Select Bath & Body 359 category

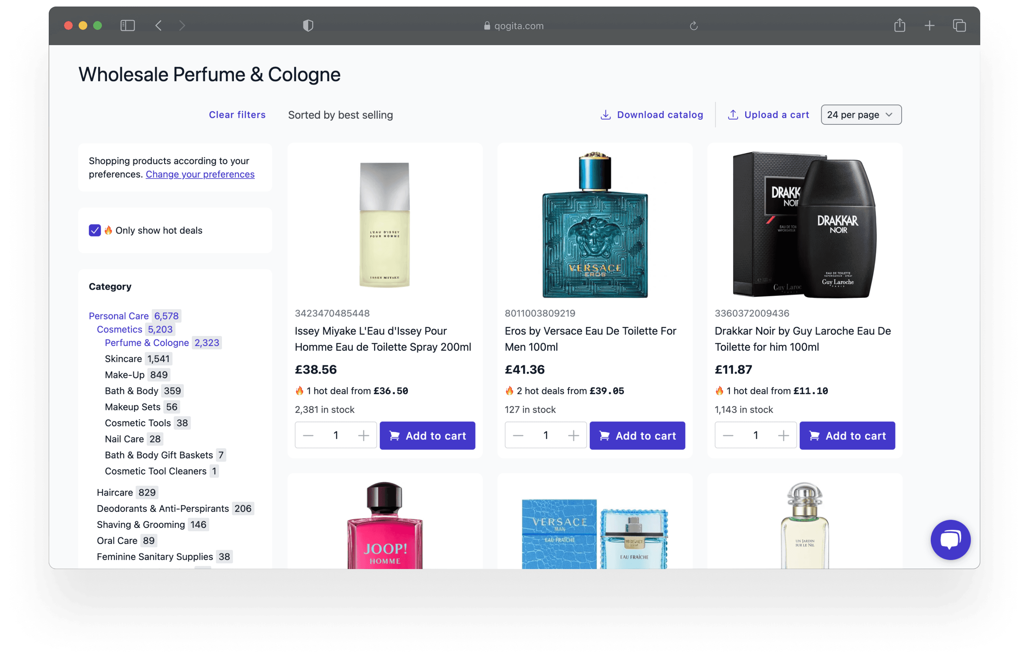132,391
